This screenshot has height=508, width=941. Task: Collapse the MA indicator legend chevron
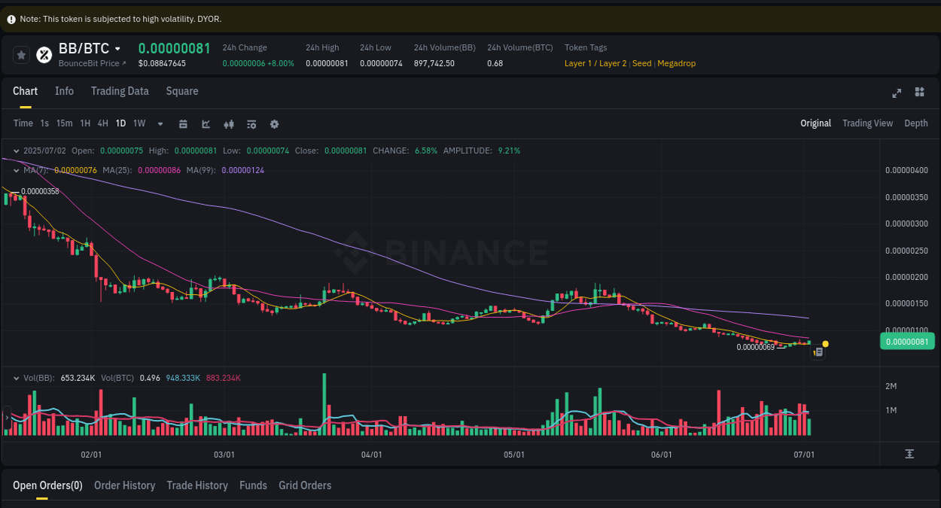15,170
